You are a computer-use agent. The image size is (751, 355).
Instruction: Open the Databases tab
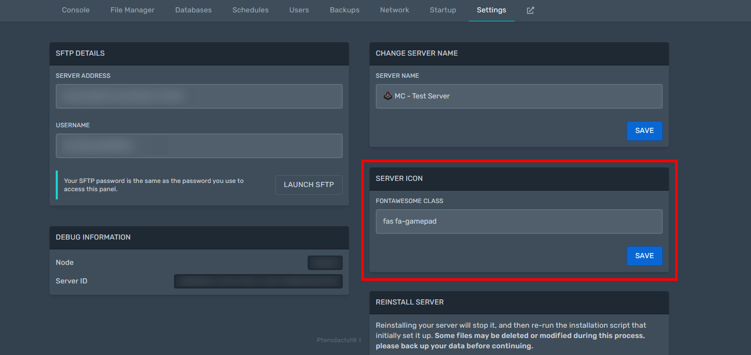(193, 10)
